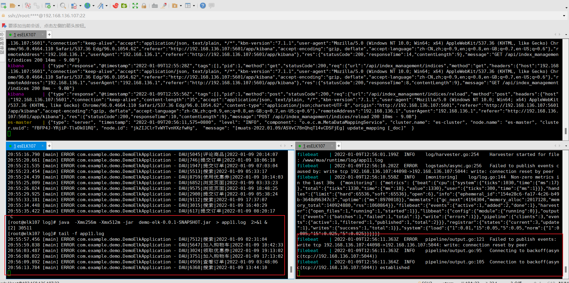Image resolution: width=569 pixels, height=283 pixels.
Task: Click the log line 'DAU|5045|评论商品'
Action: (x=143, y=154)
